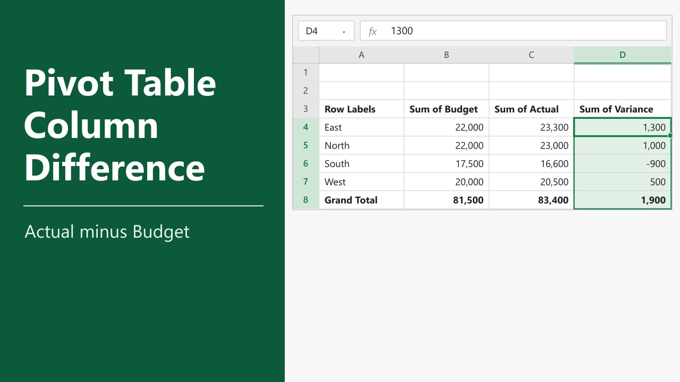The image size is (680, 382).
Task: Select the East variance cell 1,300
Action: (x=623, y=127)
